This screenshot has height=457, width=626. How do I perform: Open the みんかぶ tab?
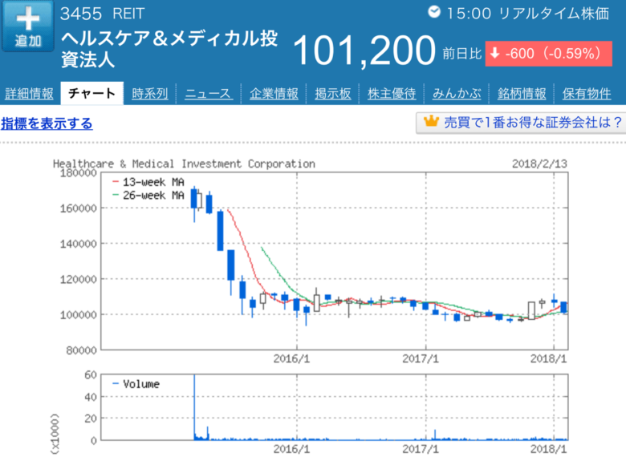coord(457,94)
